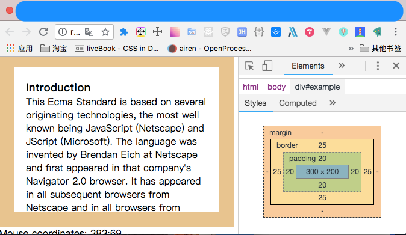Go back to previous page

tap(10, 32)
